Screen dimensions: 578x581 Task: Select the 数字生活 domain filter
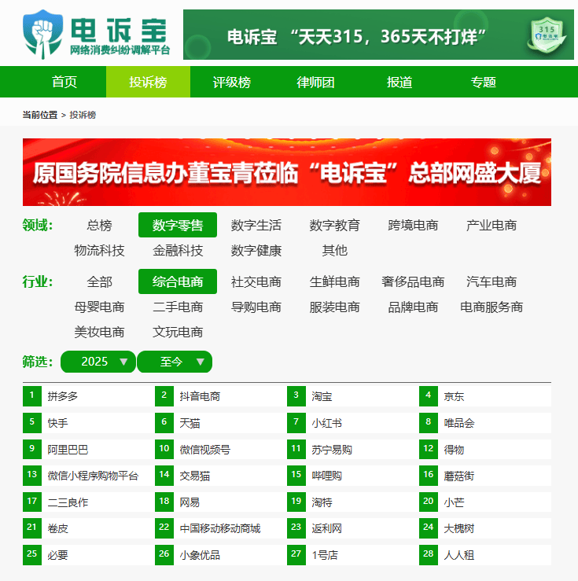(x=256, y=226)
